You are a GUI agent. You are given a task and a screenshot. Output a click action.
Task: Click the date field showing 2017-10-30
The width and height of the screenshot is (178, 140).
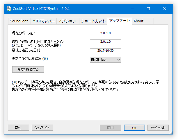(x=106, y=51)
